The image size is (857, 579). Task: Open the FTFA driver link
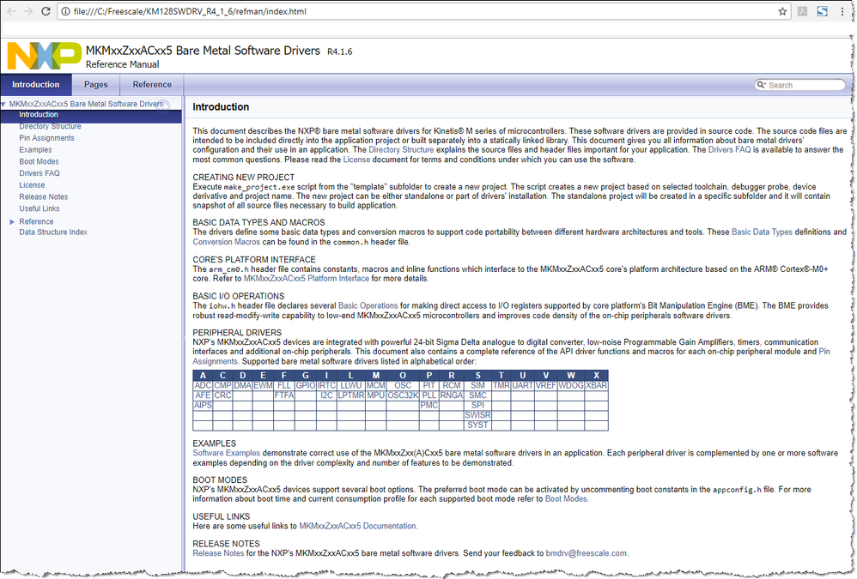pos(284,395)
